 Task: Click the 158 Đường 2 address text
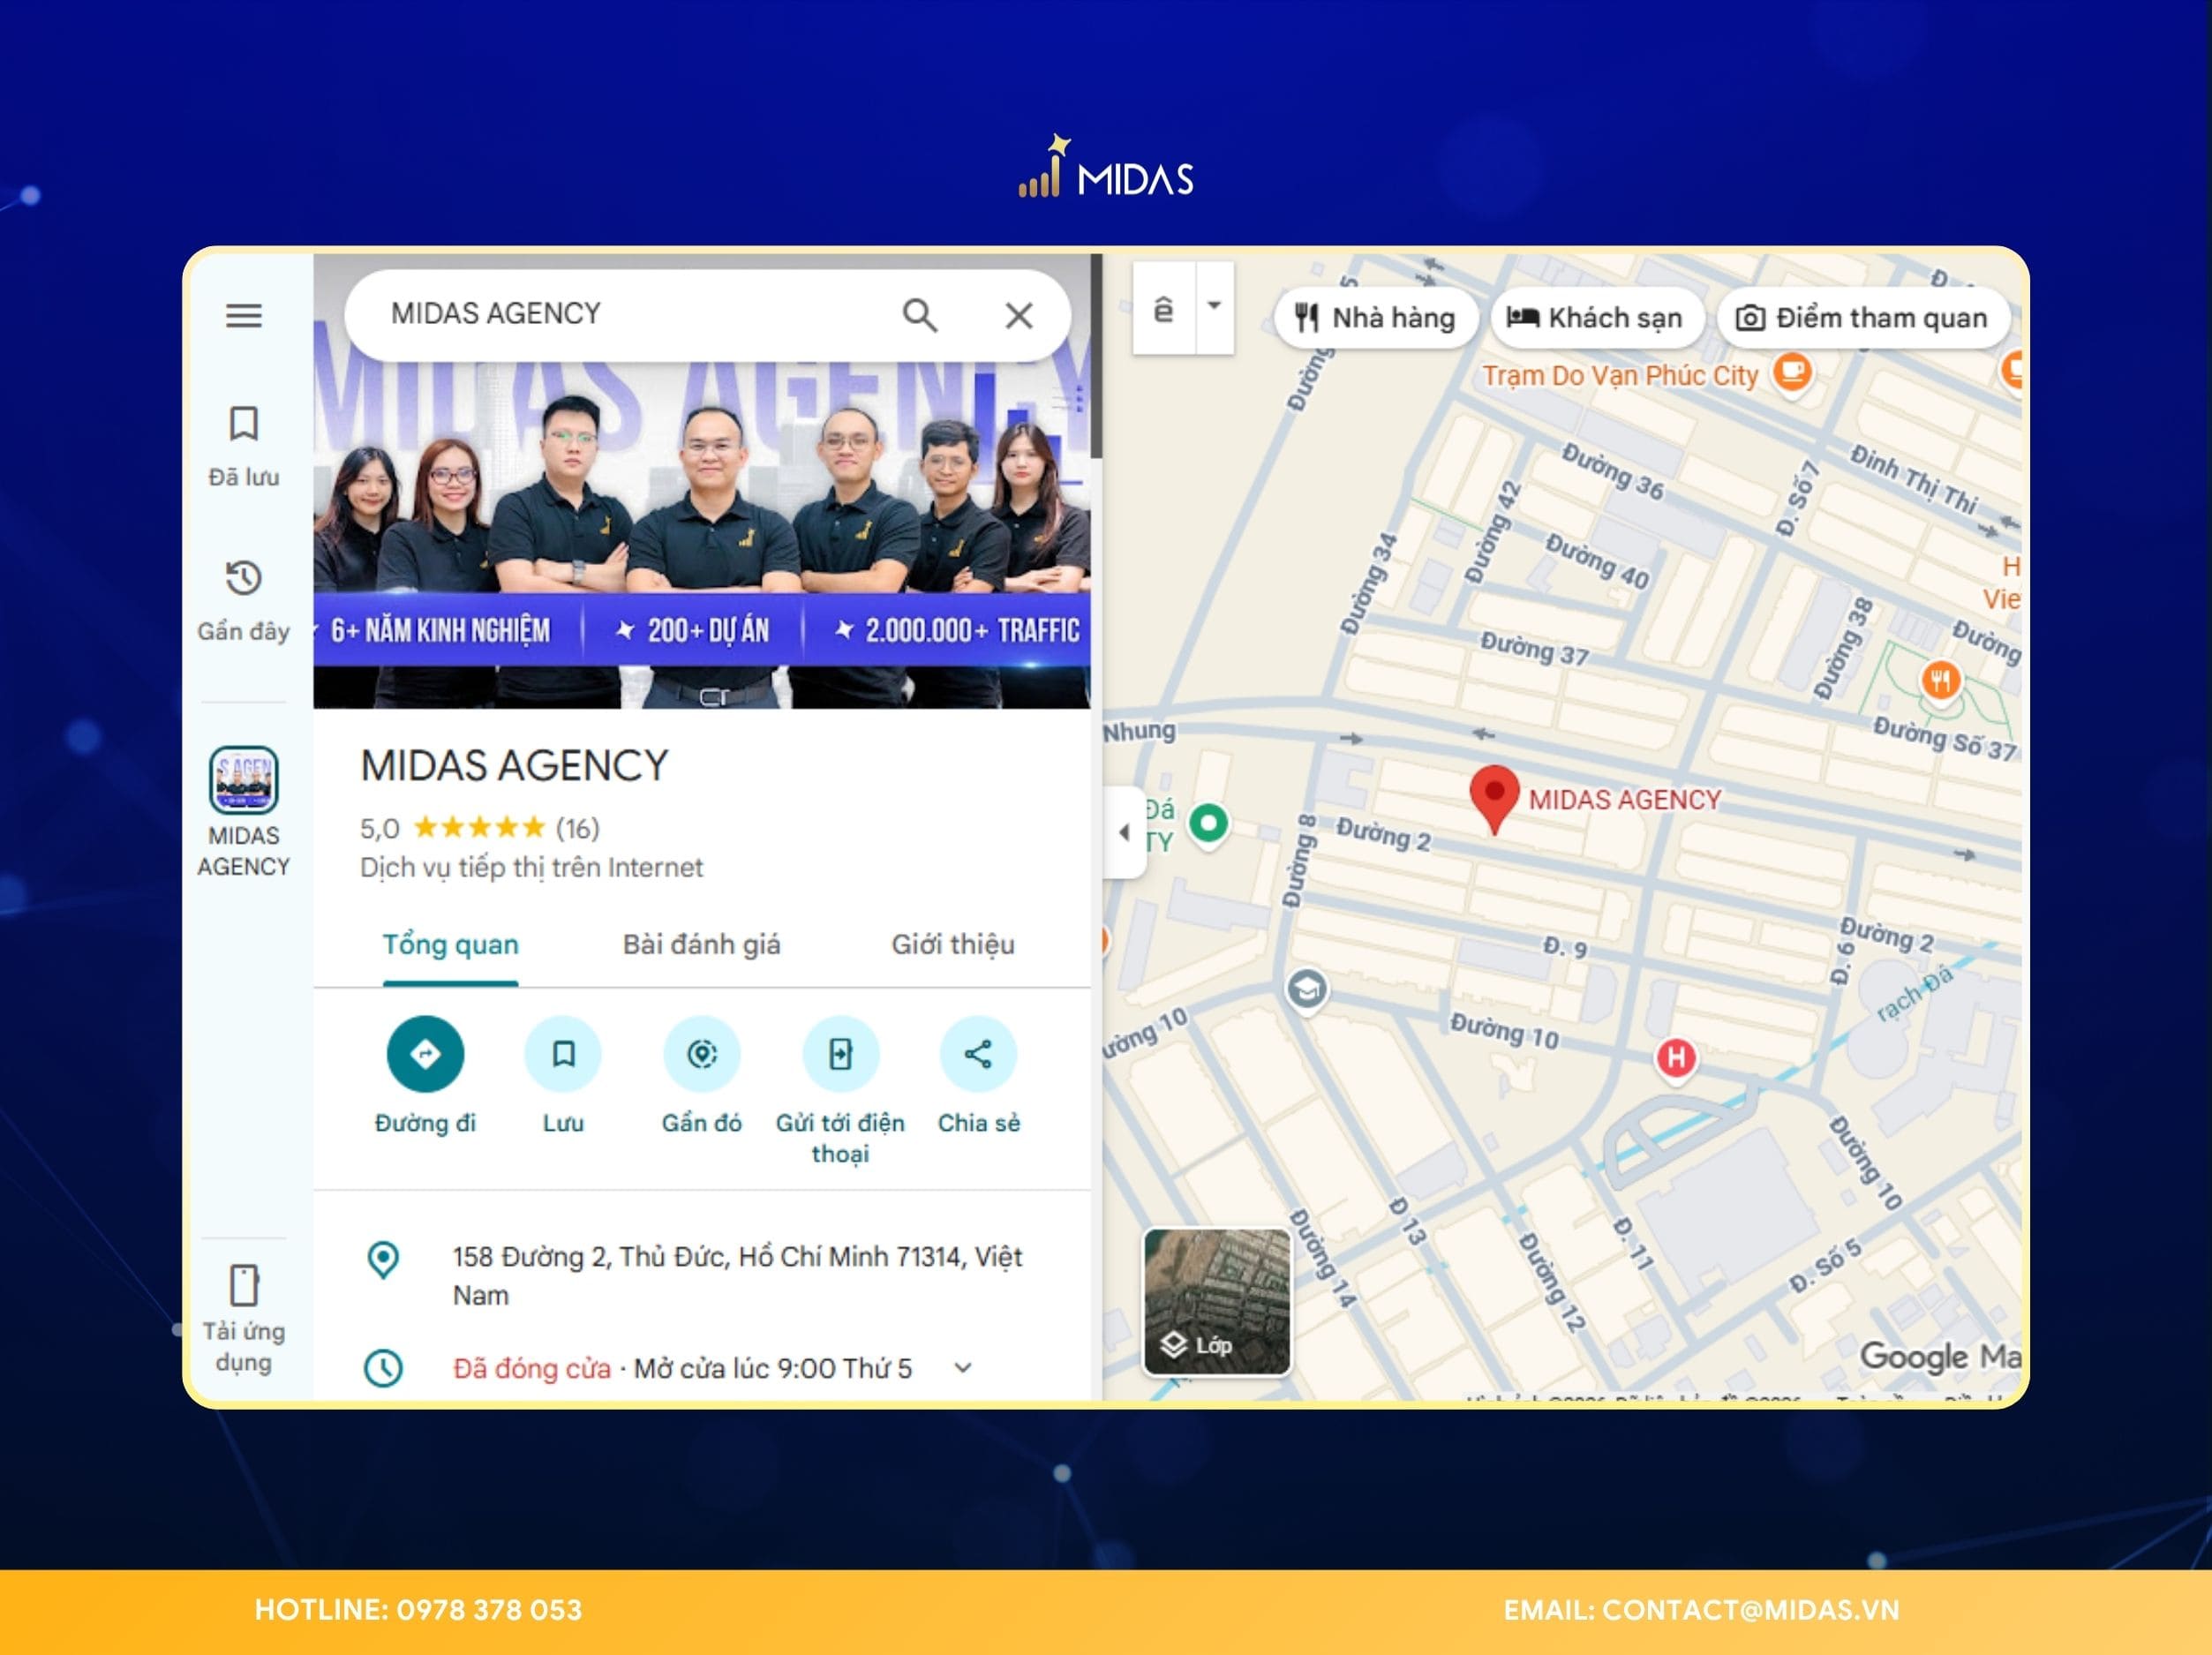737,1276
